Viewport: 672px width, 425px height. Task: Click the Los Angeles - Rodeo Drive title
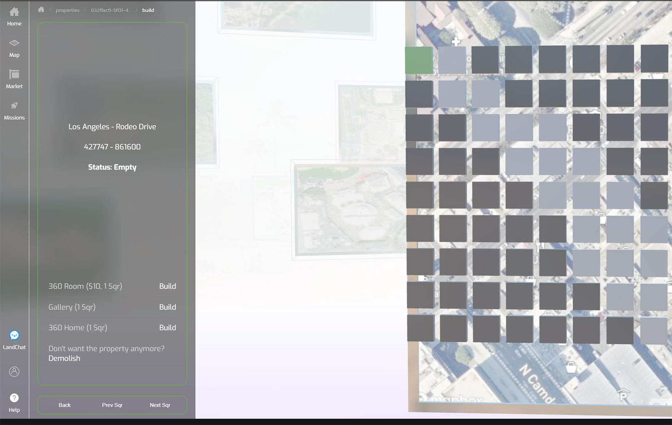(x=112, y=126)
